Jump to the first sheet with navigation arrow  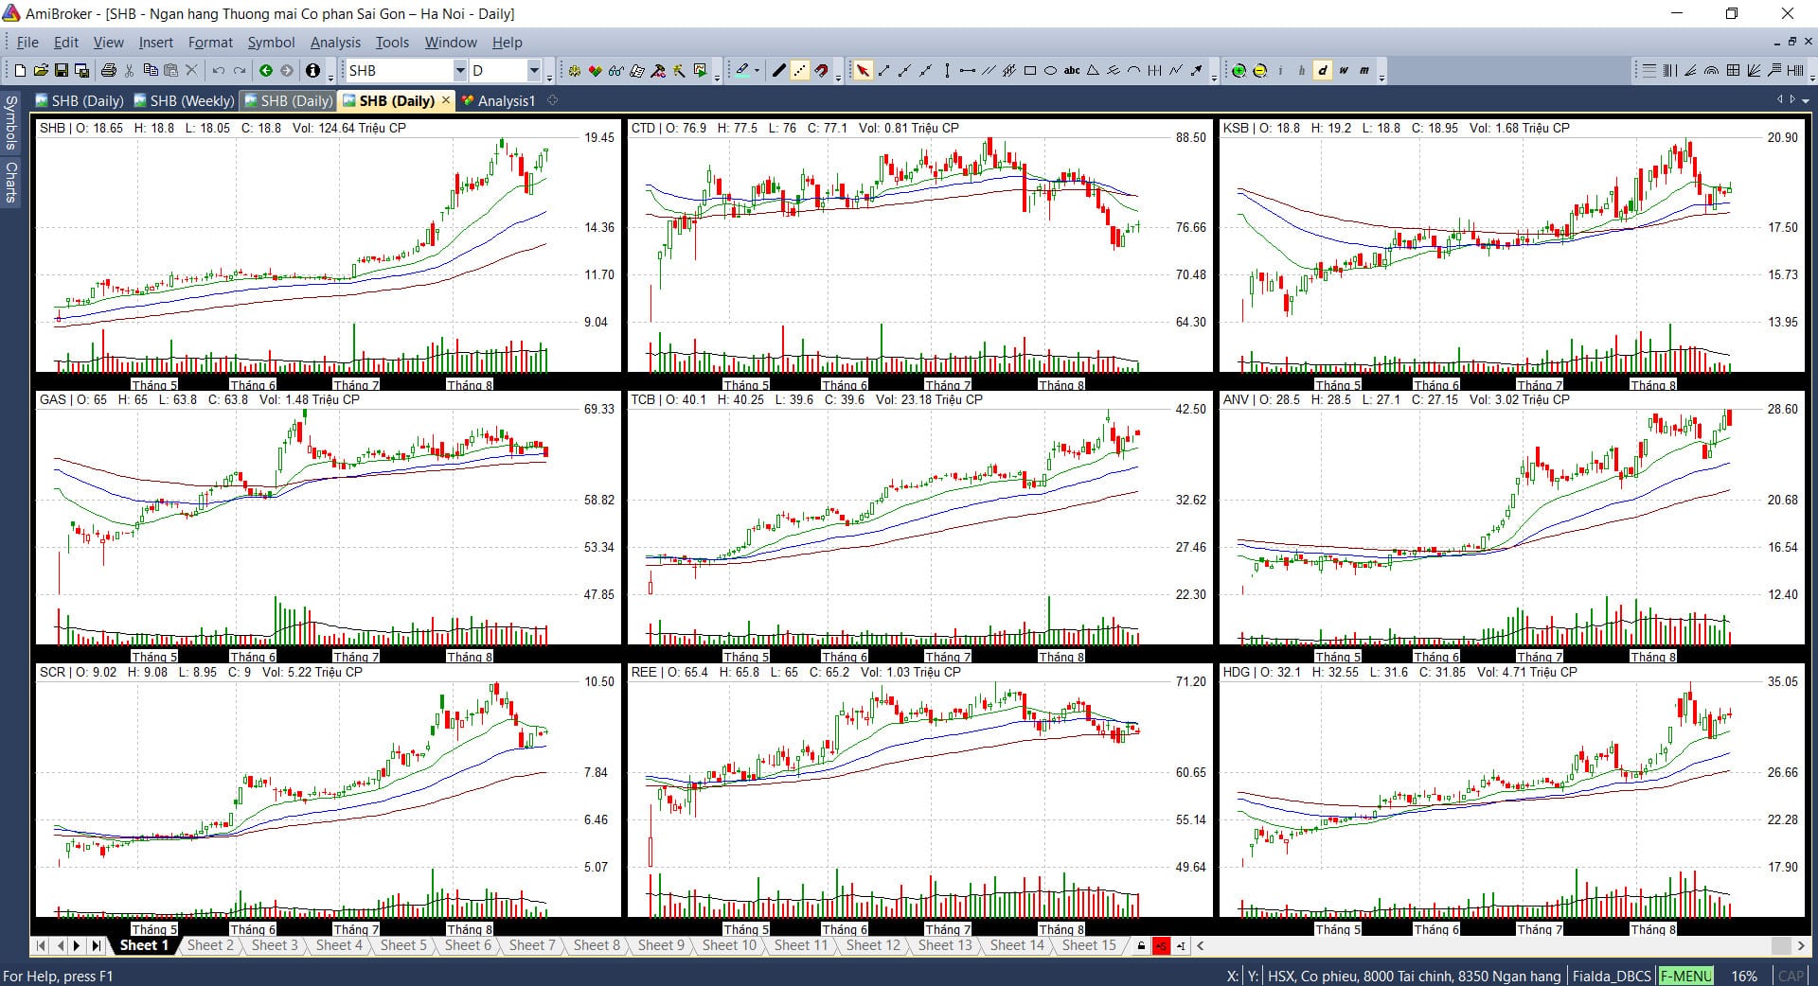pos(41,945)
